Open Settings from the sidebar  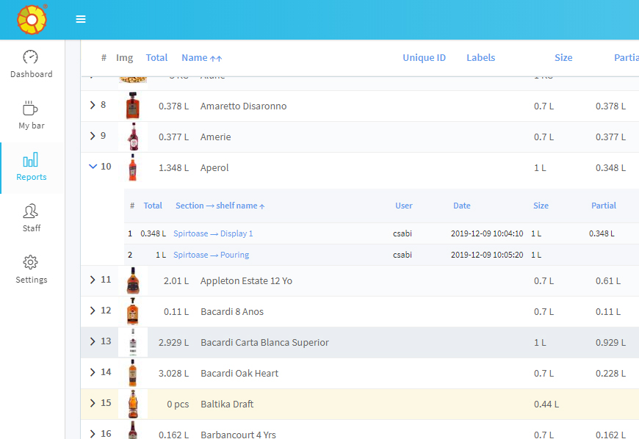(x=32, y=269)
